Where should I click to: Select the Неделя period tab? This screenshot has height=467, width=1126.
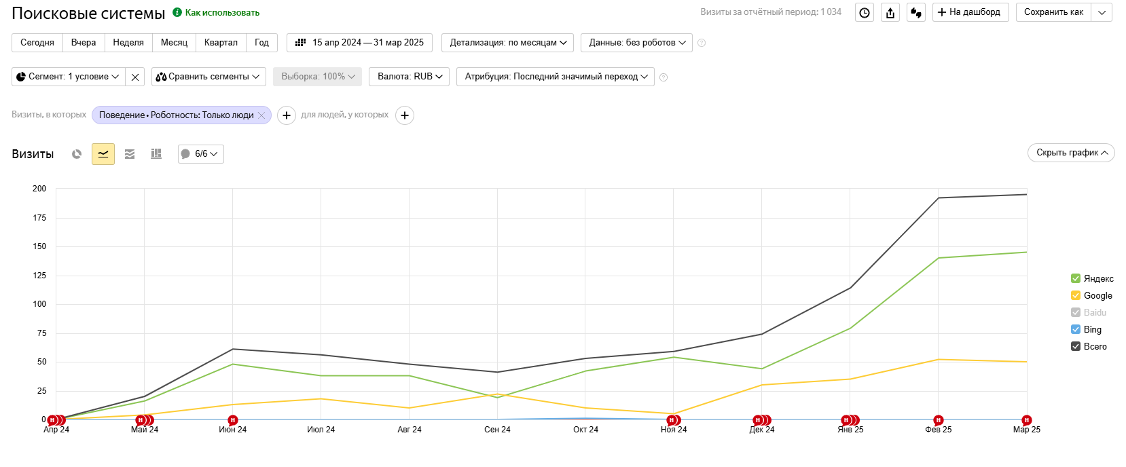128,43
